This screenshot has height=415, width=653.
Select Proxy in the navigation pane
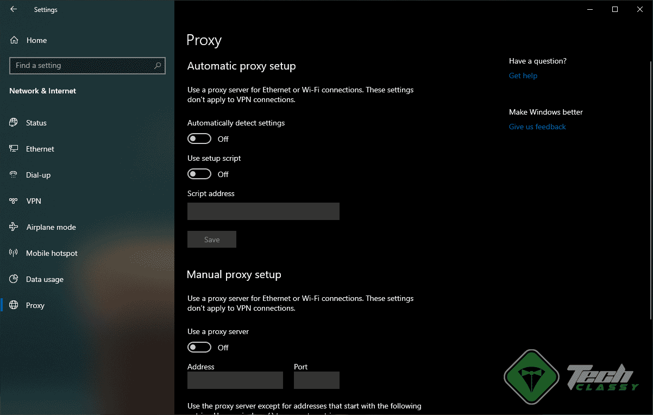tap(35, 305)
